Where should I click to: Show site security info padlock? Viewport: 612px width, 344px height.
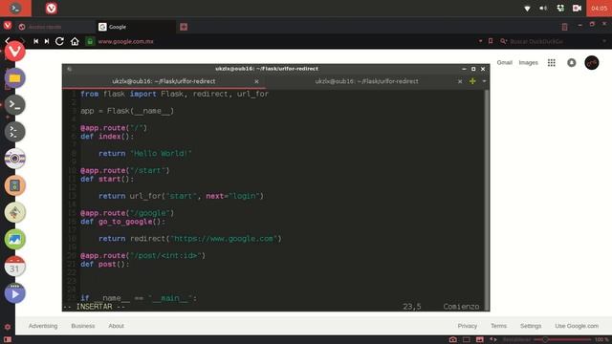90,41
